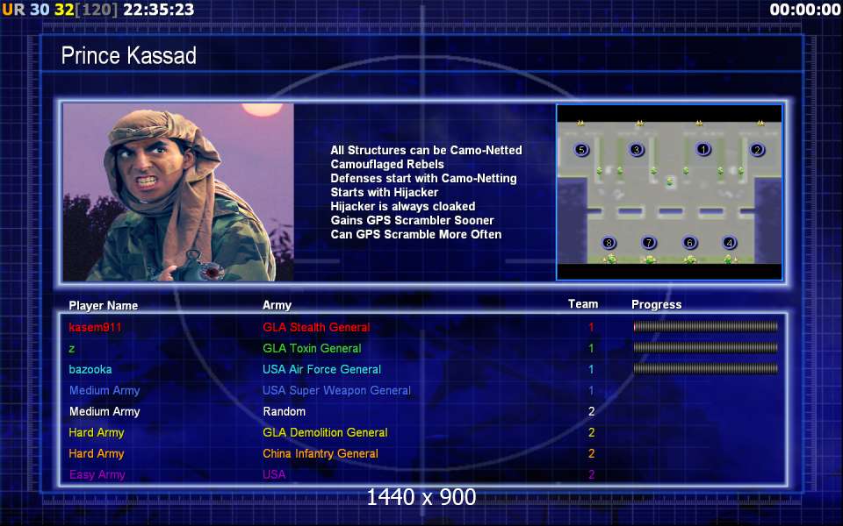Click the USA Super Weapon General army entry
Image resolution: width=843 pixels, height=526 pixels.
[x=336, y=391]
